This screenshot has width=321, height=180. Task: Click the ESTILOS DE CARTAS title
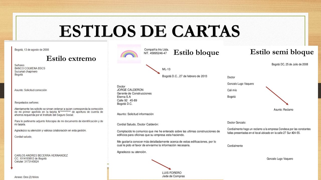pos(149,31)
